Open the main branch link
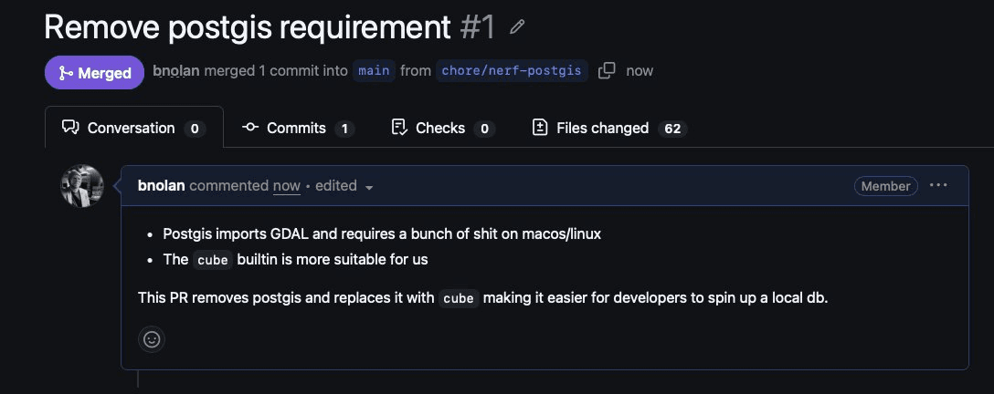The width and height of the screenshot is (994, 394). click(374, 71)
